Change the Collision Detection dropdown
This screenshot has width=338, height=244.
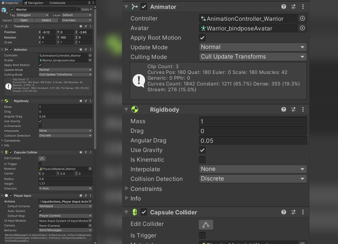(x=252, y=179)
